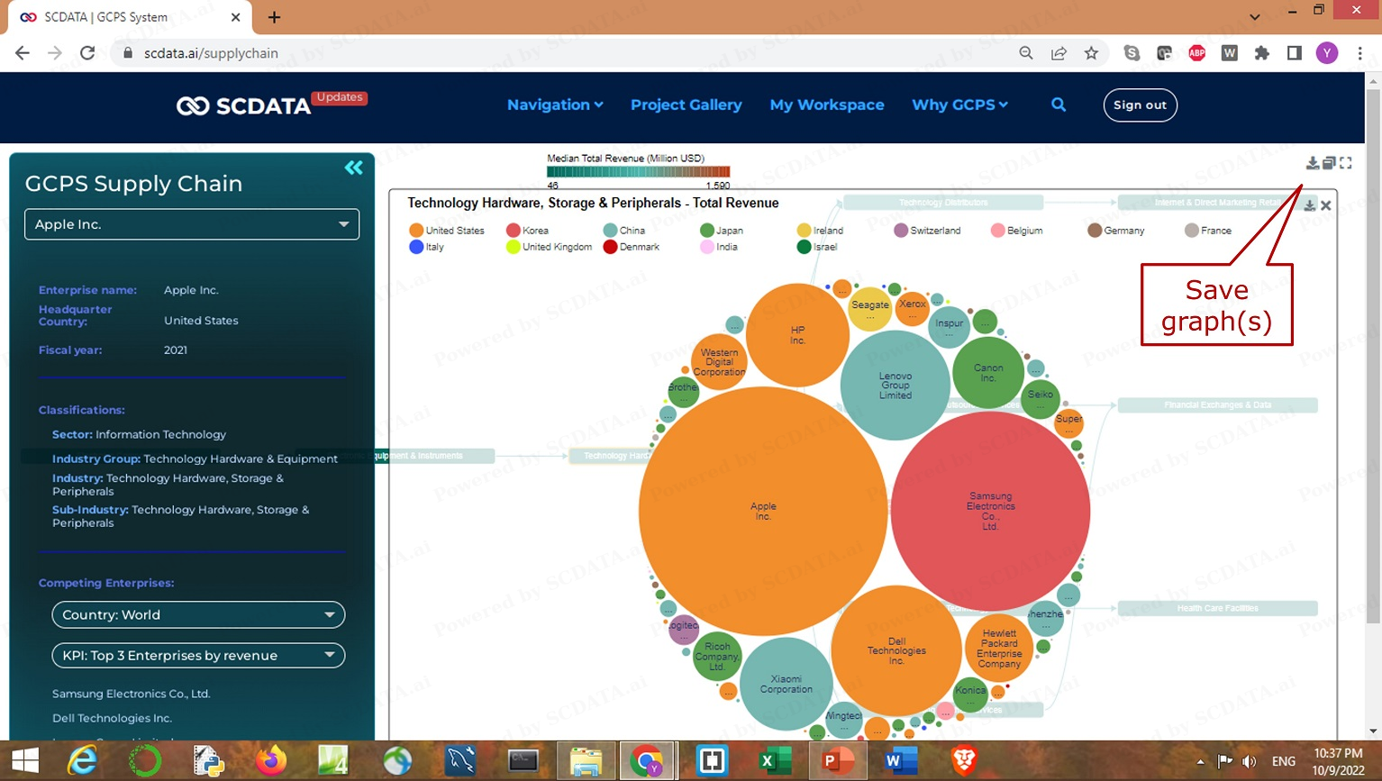The image size is (1382, 781).
Task: Collapse the GCPS Supply Chain side panel
Action: tap(353, 168)
